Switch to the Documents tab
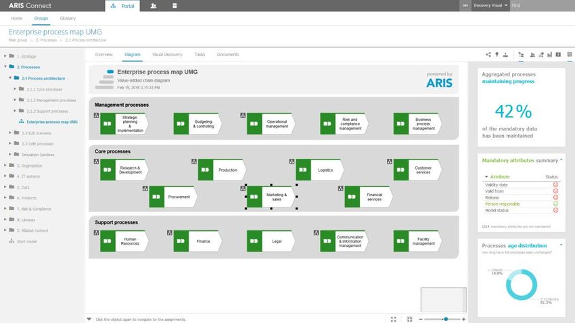The height and width of the screenshot is (323, 575). pos(228,55)
